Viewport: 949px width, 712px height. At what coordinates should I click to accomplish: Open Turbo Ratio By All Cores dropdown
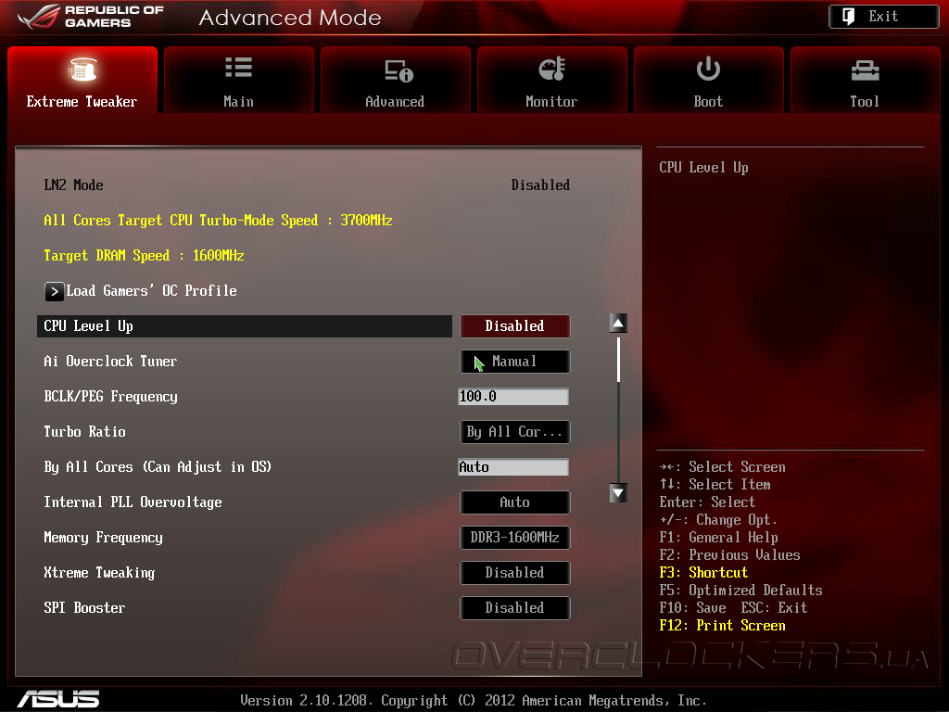click(x=515, y=432)
